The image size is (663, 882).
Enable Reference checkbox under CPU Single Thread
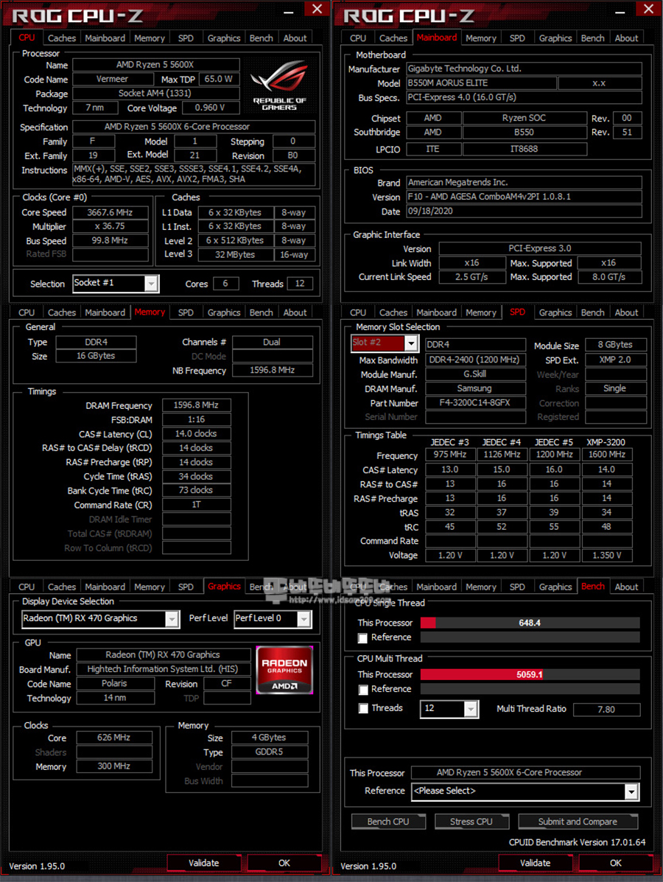point(362,638)
